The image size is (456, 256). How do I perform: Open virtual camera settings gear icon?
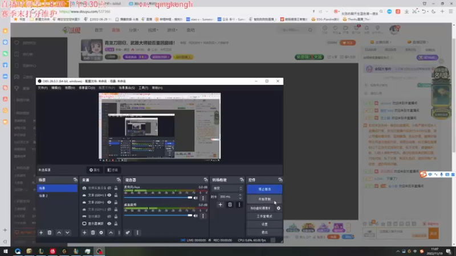point(278,208)
